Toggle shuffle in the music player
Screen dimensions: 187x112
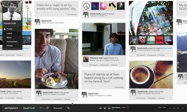(174, 108)
